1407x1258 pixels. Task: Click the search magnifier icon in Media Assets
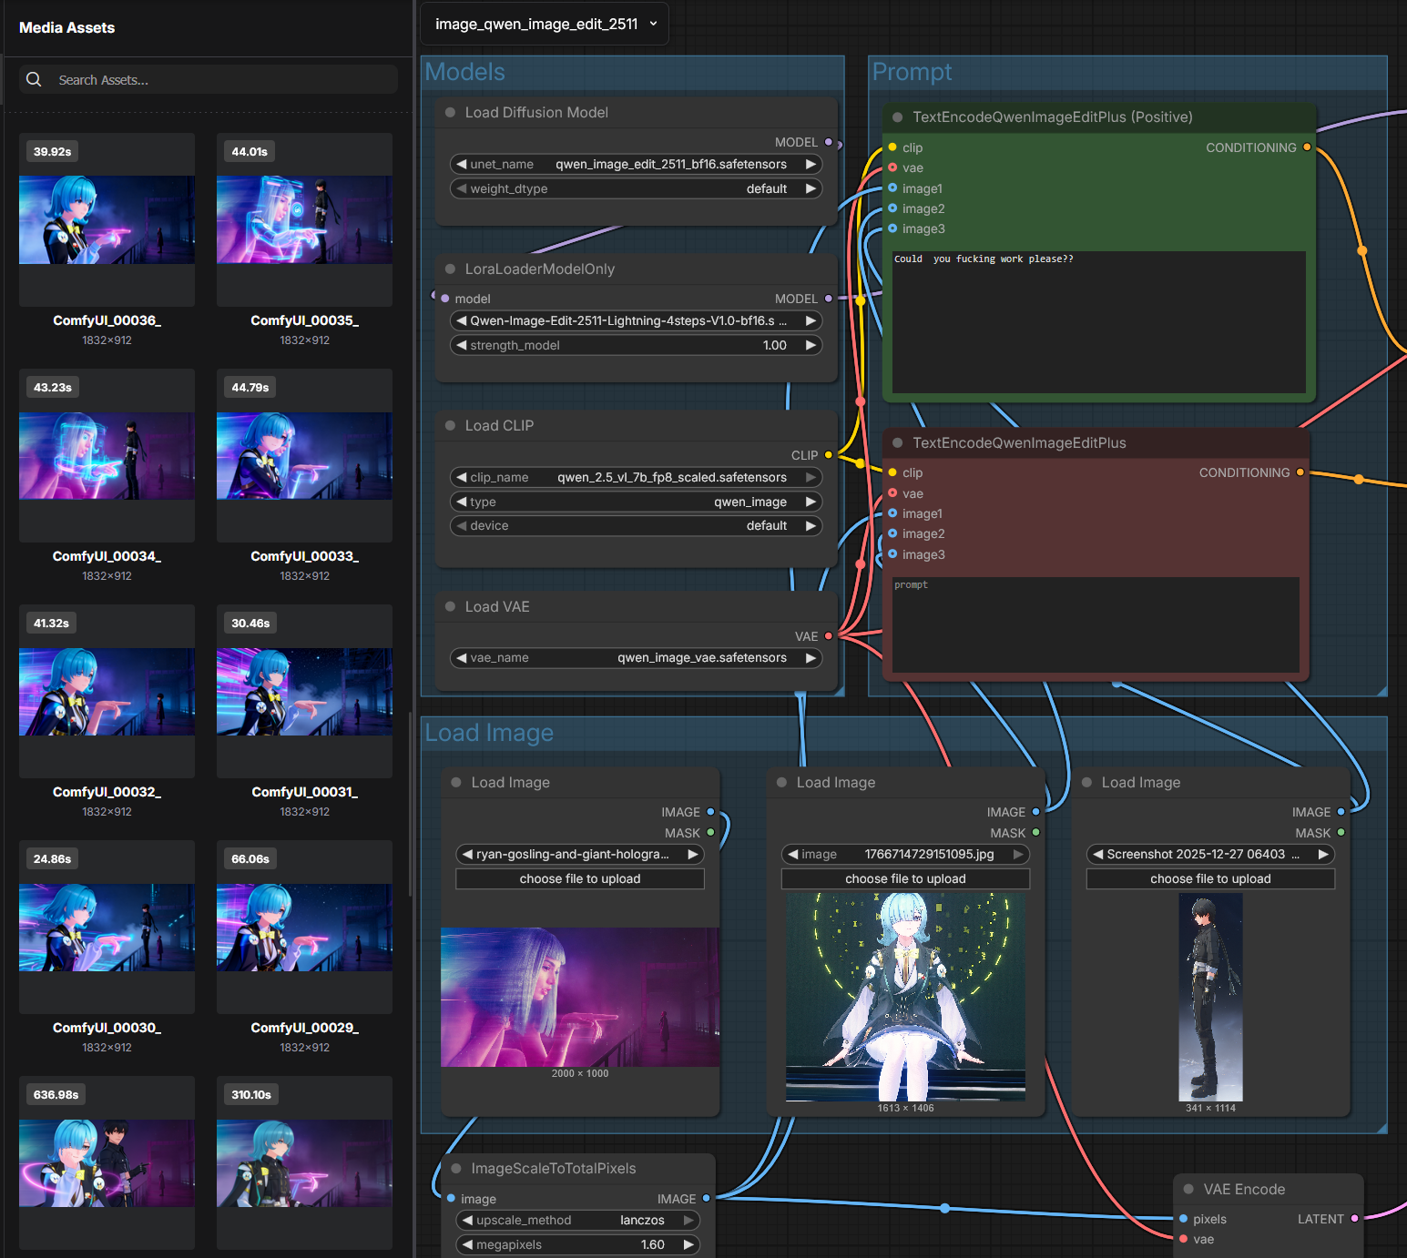(34, 80)
